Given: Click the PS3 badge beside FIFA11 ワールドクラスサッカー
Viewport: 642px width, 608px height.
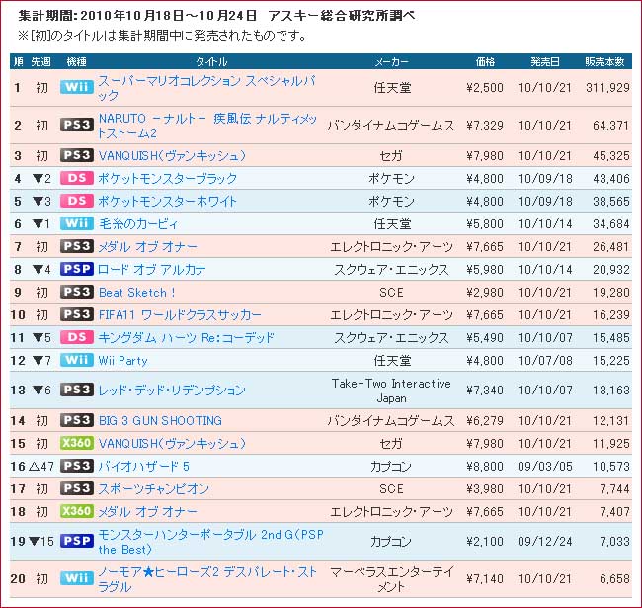Looking at the screenshot, I should 77,315.
